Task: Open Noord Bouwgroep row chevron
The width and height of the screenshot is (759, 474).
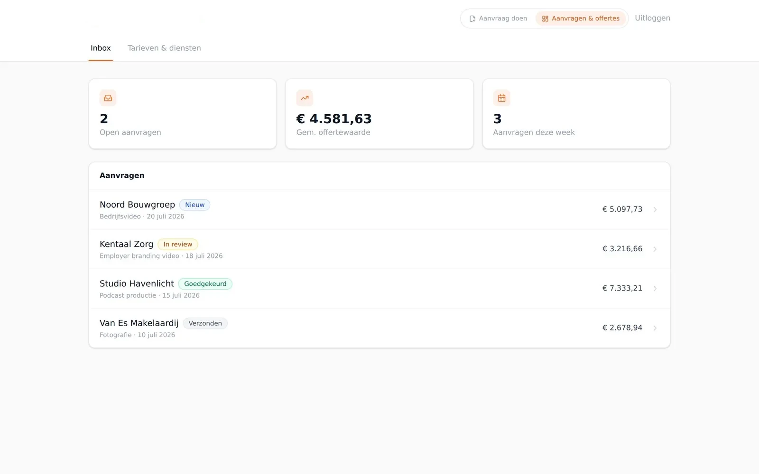Action: click(655, 210)
